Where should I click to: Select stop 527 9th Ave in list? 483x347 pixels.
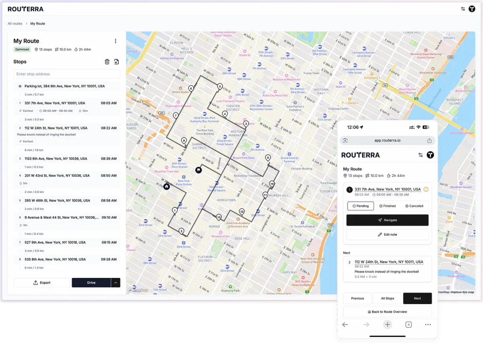[x=67, y=243]
